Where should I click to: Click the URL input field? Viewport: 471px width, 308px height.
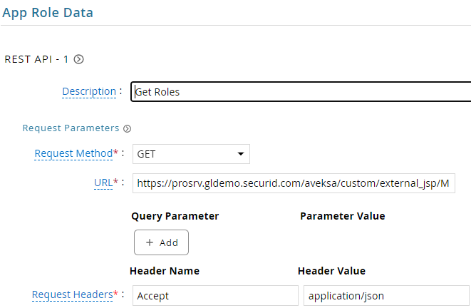294,183
